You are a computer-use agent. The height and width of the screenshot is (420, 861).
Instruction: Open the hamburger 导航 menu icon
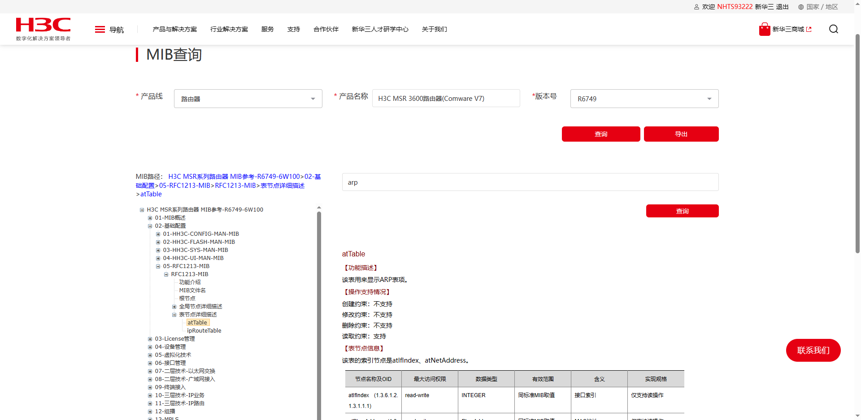pos(100,30)
